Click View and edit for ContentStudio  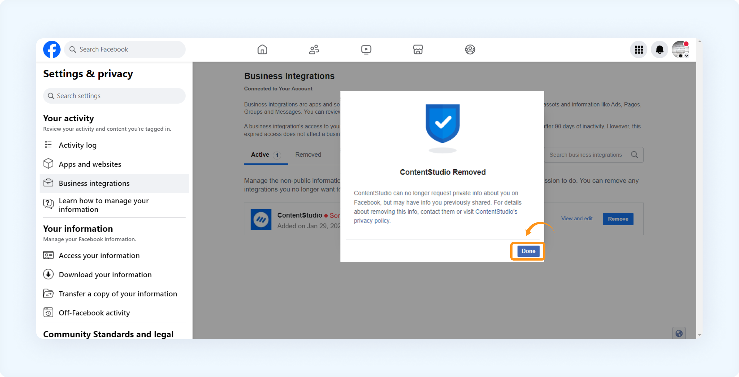[577, 218]
